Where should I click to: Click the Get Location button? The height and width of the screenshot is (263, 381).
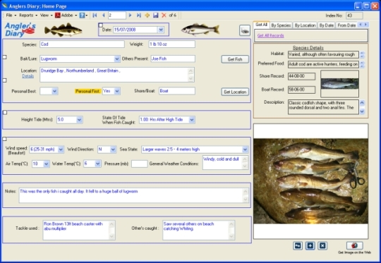[x=235, y=92]
